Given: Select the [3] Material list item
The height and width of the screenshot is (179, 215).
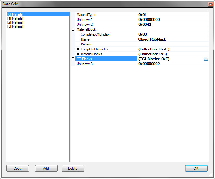Looking at the screenshot, I should (15, 26).
